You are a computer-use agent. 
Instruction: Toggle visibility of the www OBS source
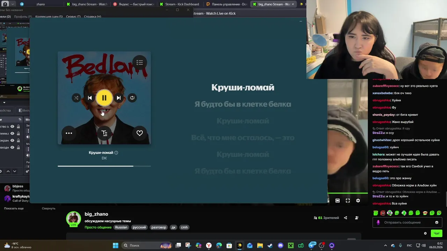pos(12,134)
